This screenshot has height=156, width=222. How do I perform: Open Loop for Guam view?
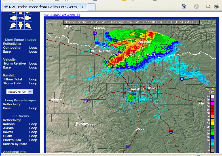coord(33,136)
